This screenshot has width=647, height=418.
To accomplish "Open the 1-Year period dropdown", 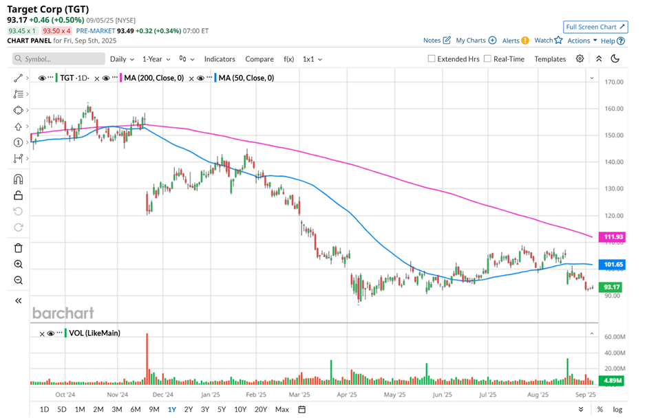I will [x=156, y=59].
